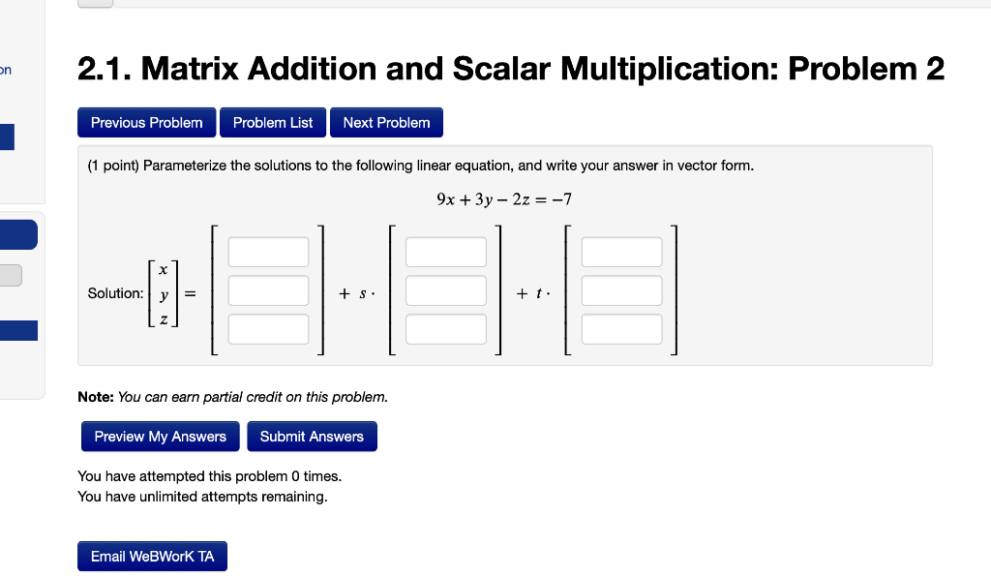Click the middle box of the t vector
Image resolution: width=991 pixels, height=576 pixels.
click(x=621, y=289)
